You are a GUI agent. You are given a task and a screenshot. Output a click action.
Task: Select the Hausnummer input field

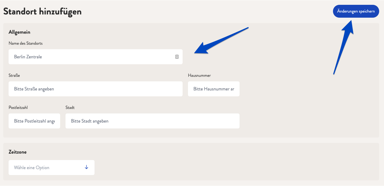pos(214,89)
